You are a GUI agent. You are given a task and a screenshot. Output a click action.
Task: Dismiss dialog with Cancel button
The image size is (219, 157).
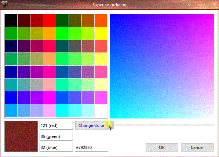[197, 147]
